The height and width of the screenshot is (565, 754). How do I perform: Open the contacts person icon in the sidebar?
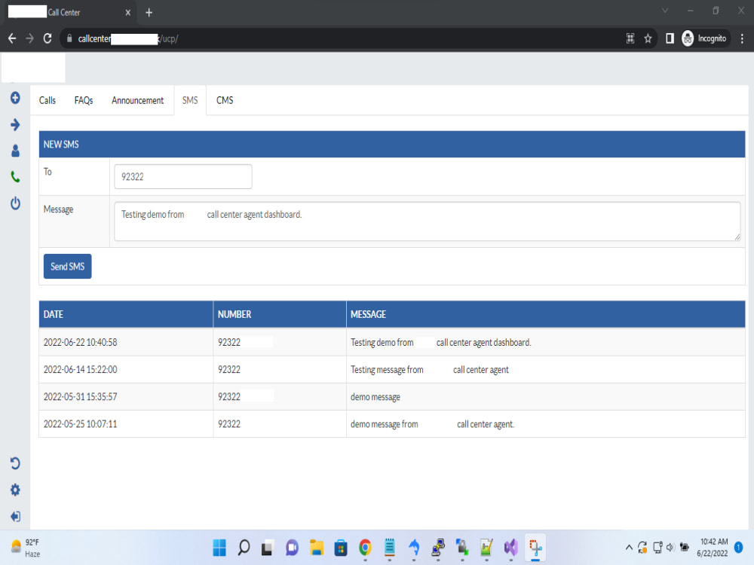pos(15,151)
